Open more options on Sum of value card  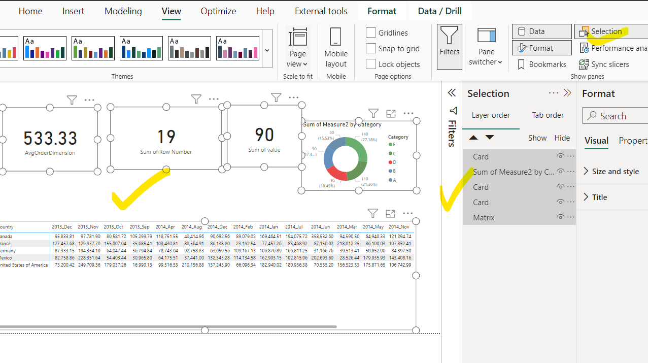click(x=293, y=97)
